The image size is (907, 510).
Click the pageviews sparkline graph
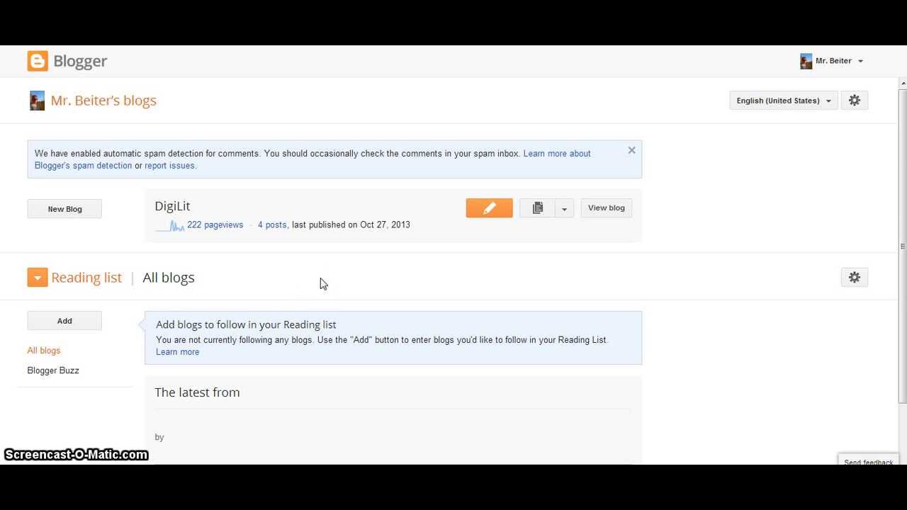coord(170,226)
